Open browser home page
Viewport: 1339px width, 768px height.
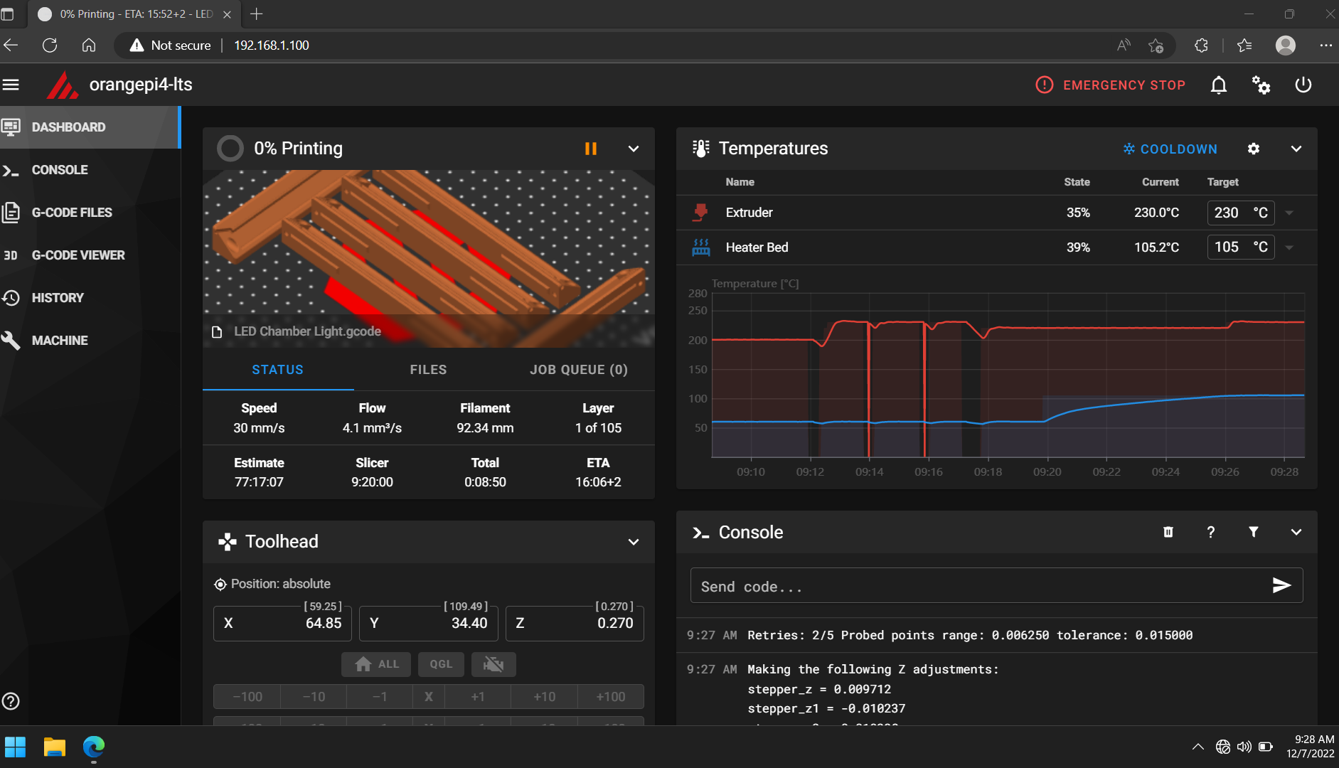pos(89,46)
